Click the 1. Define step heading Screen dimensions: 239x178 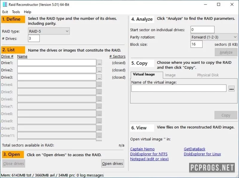point(13,19)
